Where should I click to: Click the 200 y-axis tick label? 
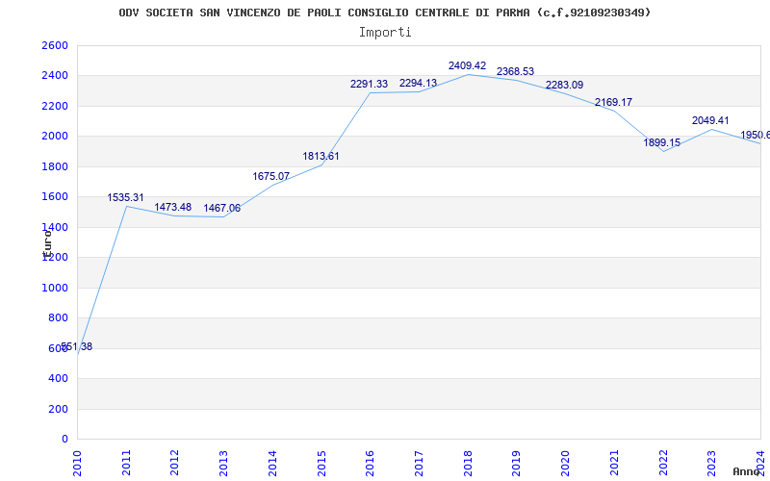coord(59,410)
